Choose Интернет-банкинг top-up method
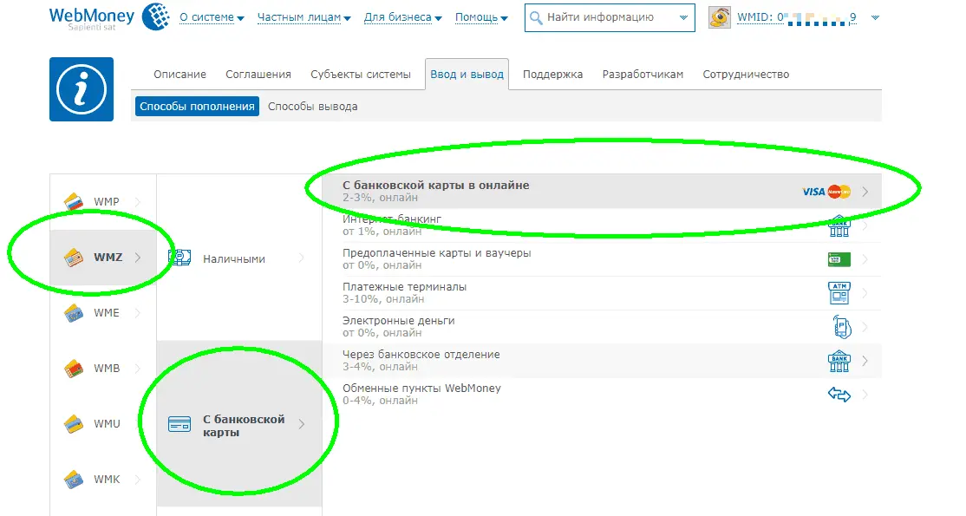Image resolution: width=966 pixels, height=516 pixels. click(601, 225)
